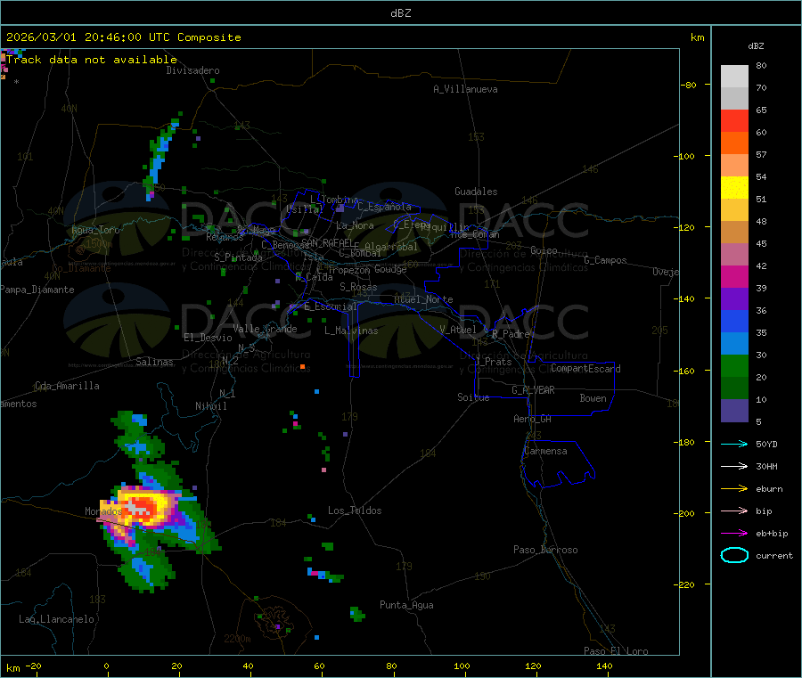
Task: Click the 'Atuel_Norte' map label
Action: (x=423, y=299)
